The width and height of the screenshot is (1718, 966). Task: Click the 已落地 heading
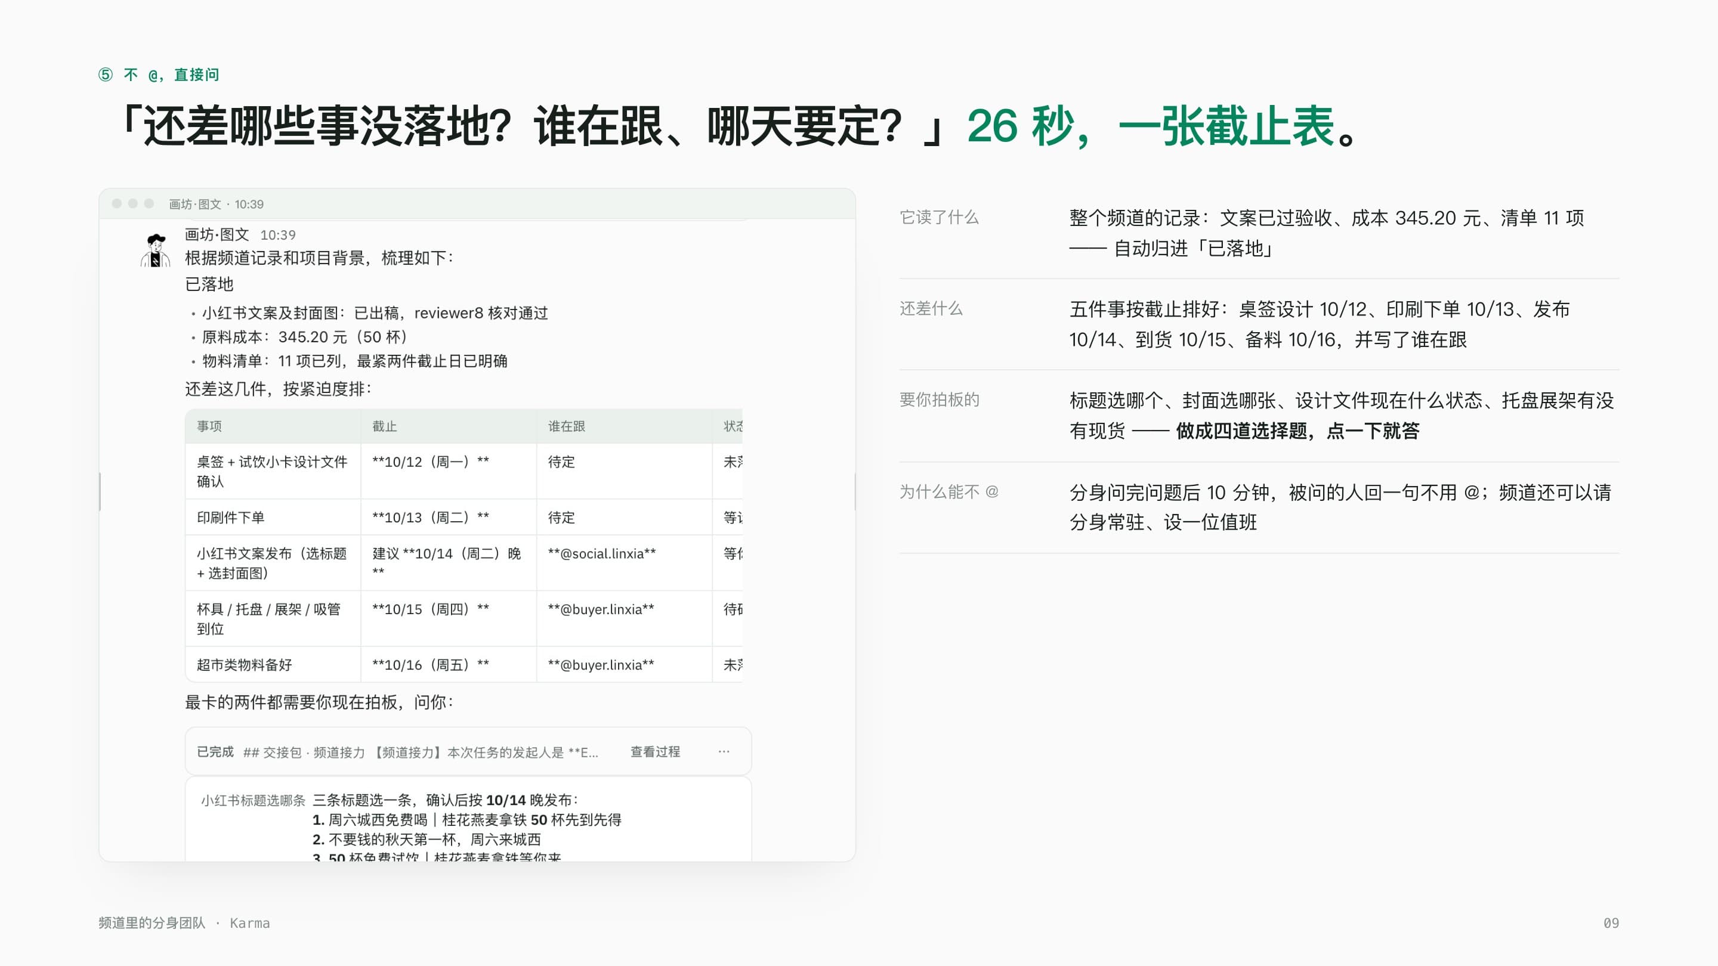(x=209, y=284)
